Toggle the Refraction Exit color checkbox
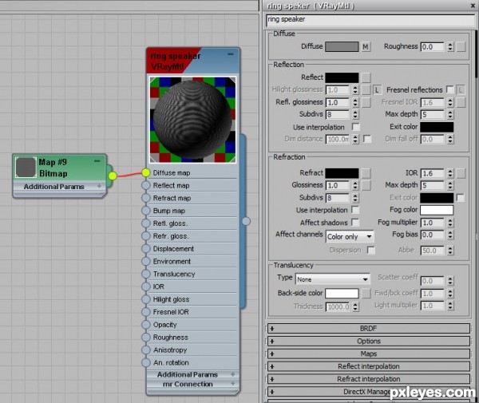 [x=461, y=198]
